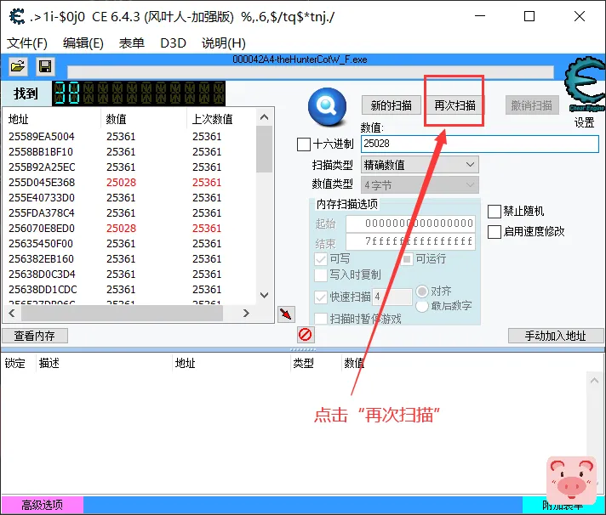Toggle the 可写 checkbox
The height and width of the screenshot is (515, 606).
[x=321, y=259]
